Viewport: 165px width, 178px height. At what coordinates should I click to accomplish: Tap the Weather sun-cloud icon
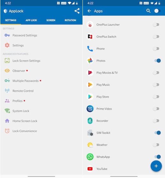pyautogui.click(x=90, y=145)
